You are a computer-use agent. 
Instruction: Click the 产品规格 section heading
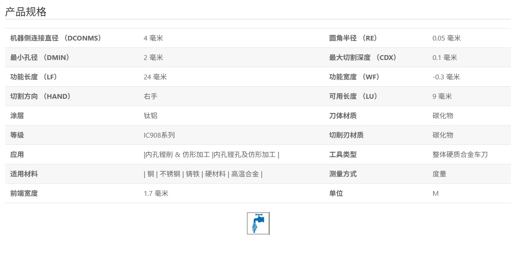pyautogui.click(x=26, y=12)
